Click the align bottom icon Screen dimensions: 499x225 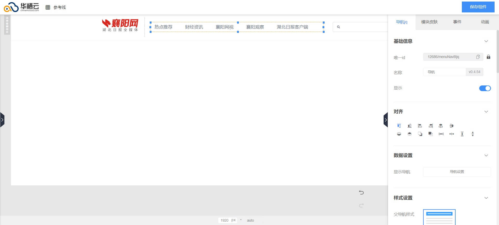click(x=409, y=126)
